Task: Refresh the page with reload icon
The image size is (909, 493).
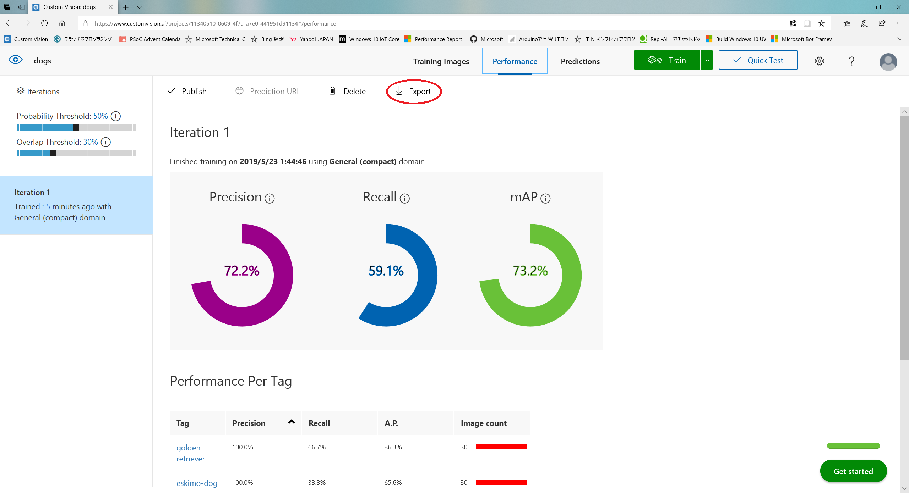Action: (44, 23)
